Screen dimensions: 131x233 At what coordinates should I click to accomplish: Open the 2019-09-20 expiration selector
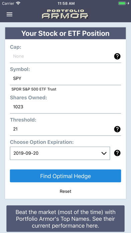point(60,153)
